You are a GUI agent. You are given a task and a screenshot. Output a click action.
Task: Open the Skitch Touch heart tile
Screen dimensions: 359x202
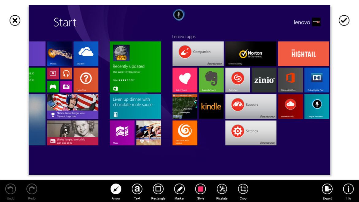[x=185, y=80]
